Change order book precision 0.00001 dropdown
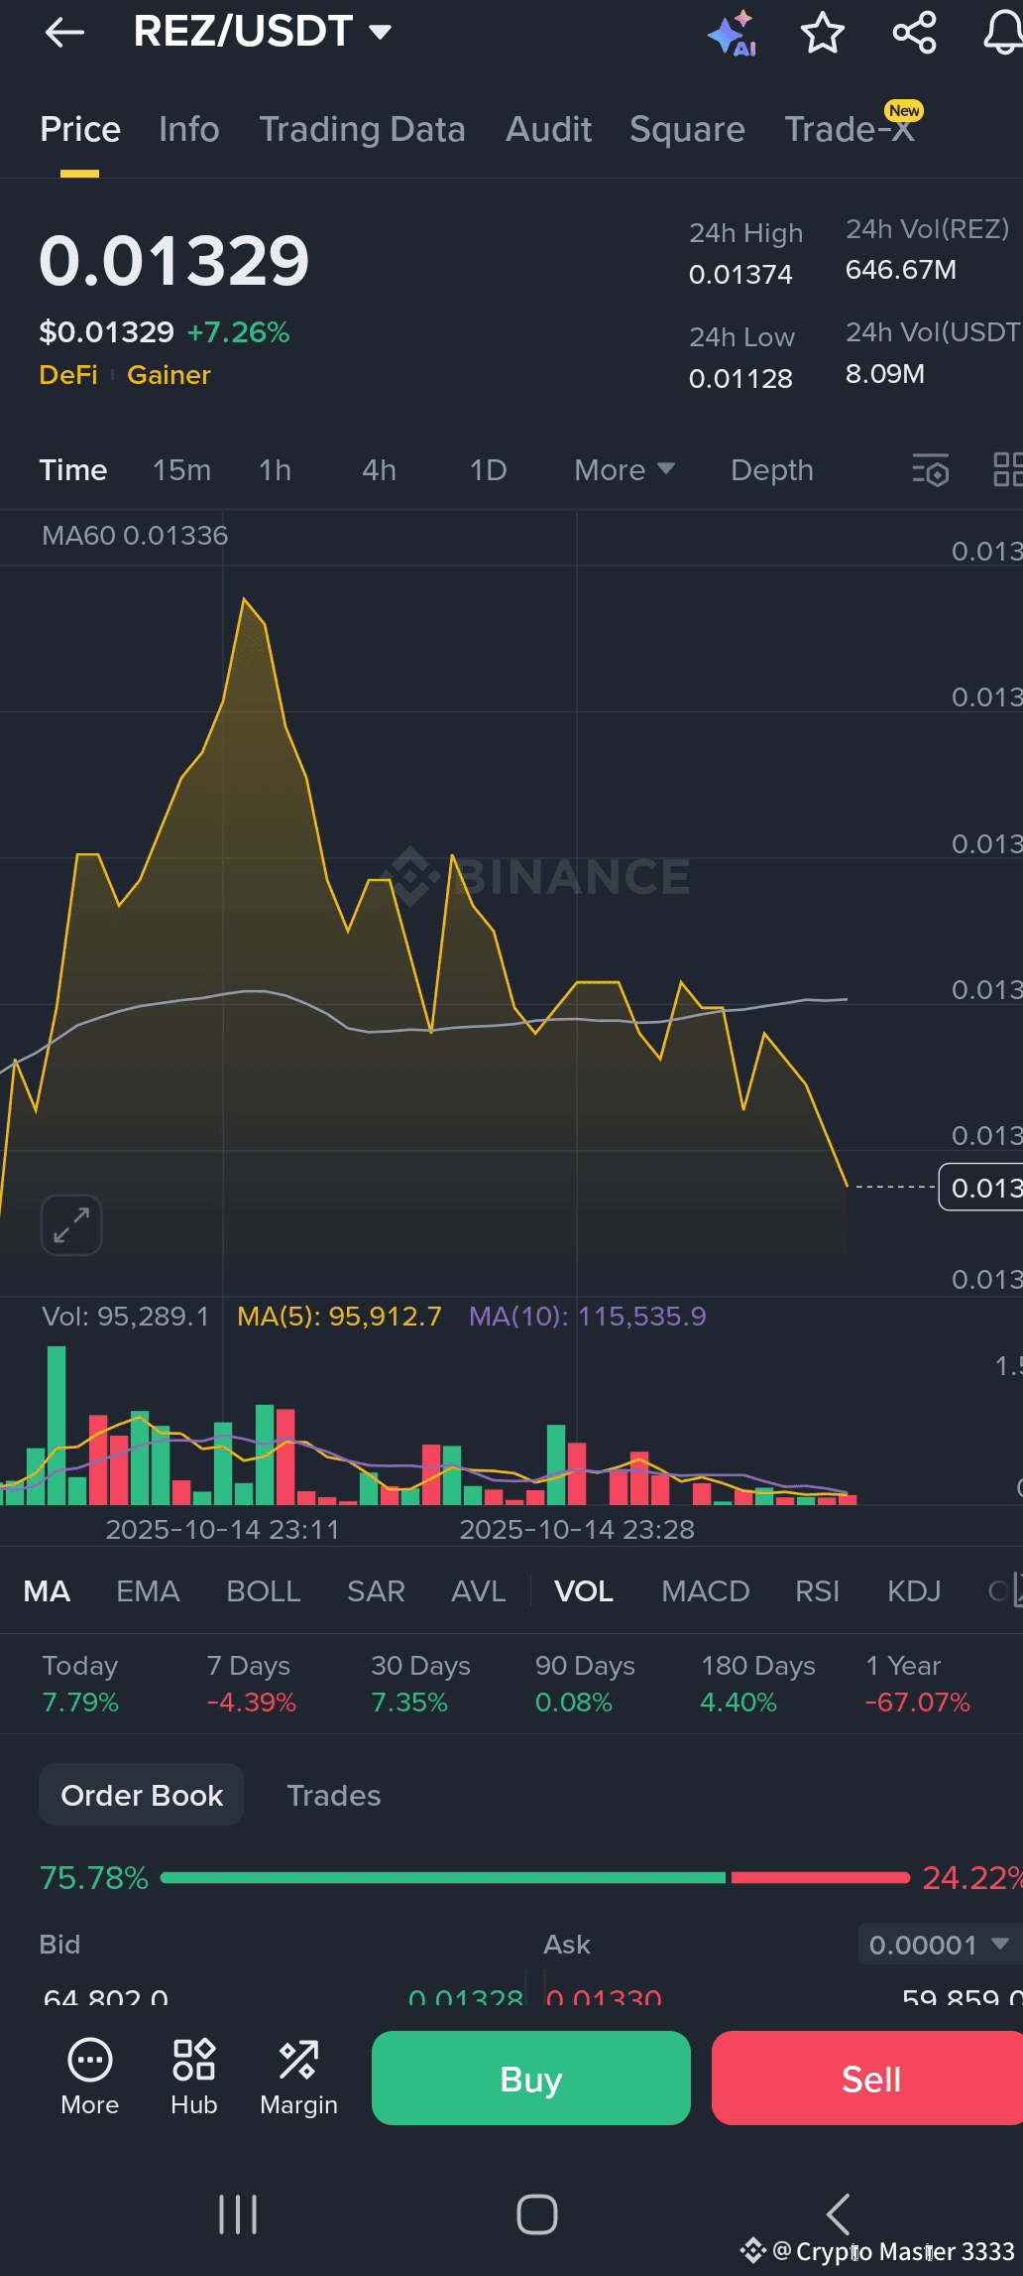Viewport: 1023px width, 2276px height. point(938,1945)
